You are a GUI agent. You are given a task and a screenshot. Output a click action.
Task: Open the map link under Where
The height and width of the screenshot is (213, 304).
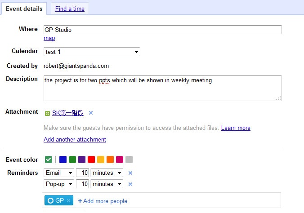49,38
